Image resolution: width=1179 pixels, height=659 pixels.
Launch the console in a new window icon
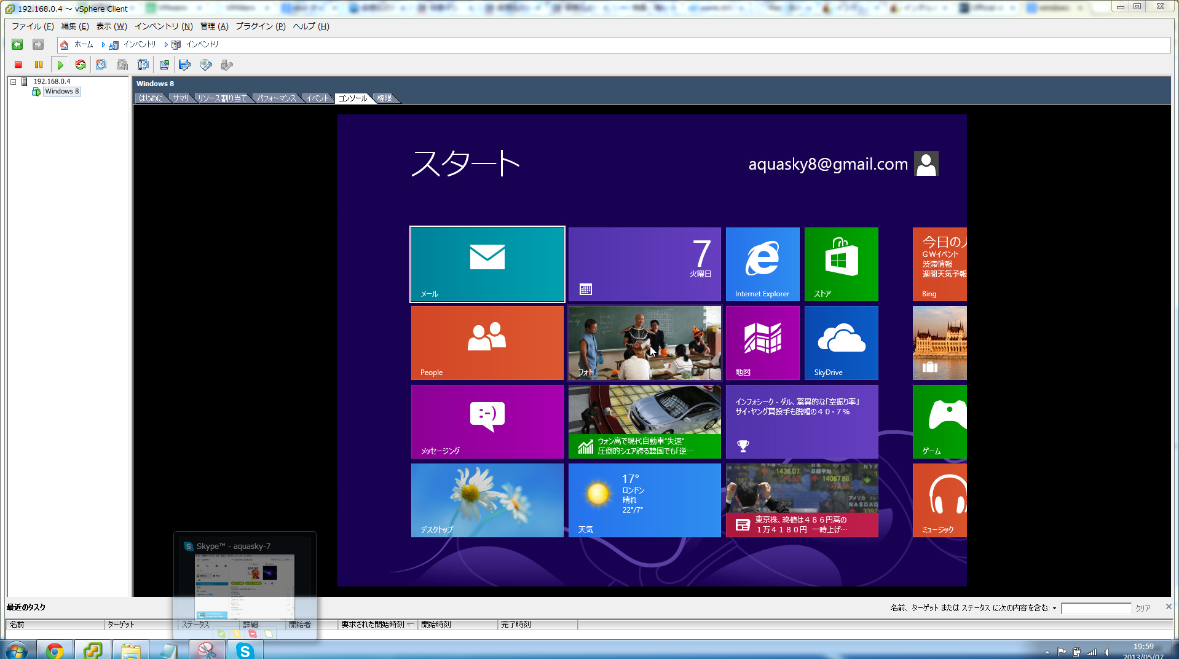coord(164,65)
